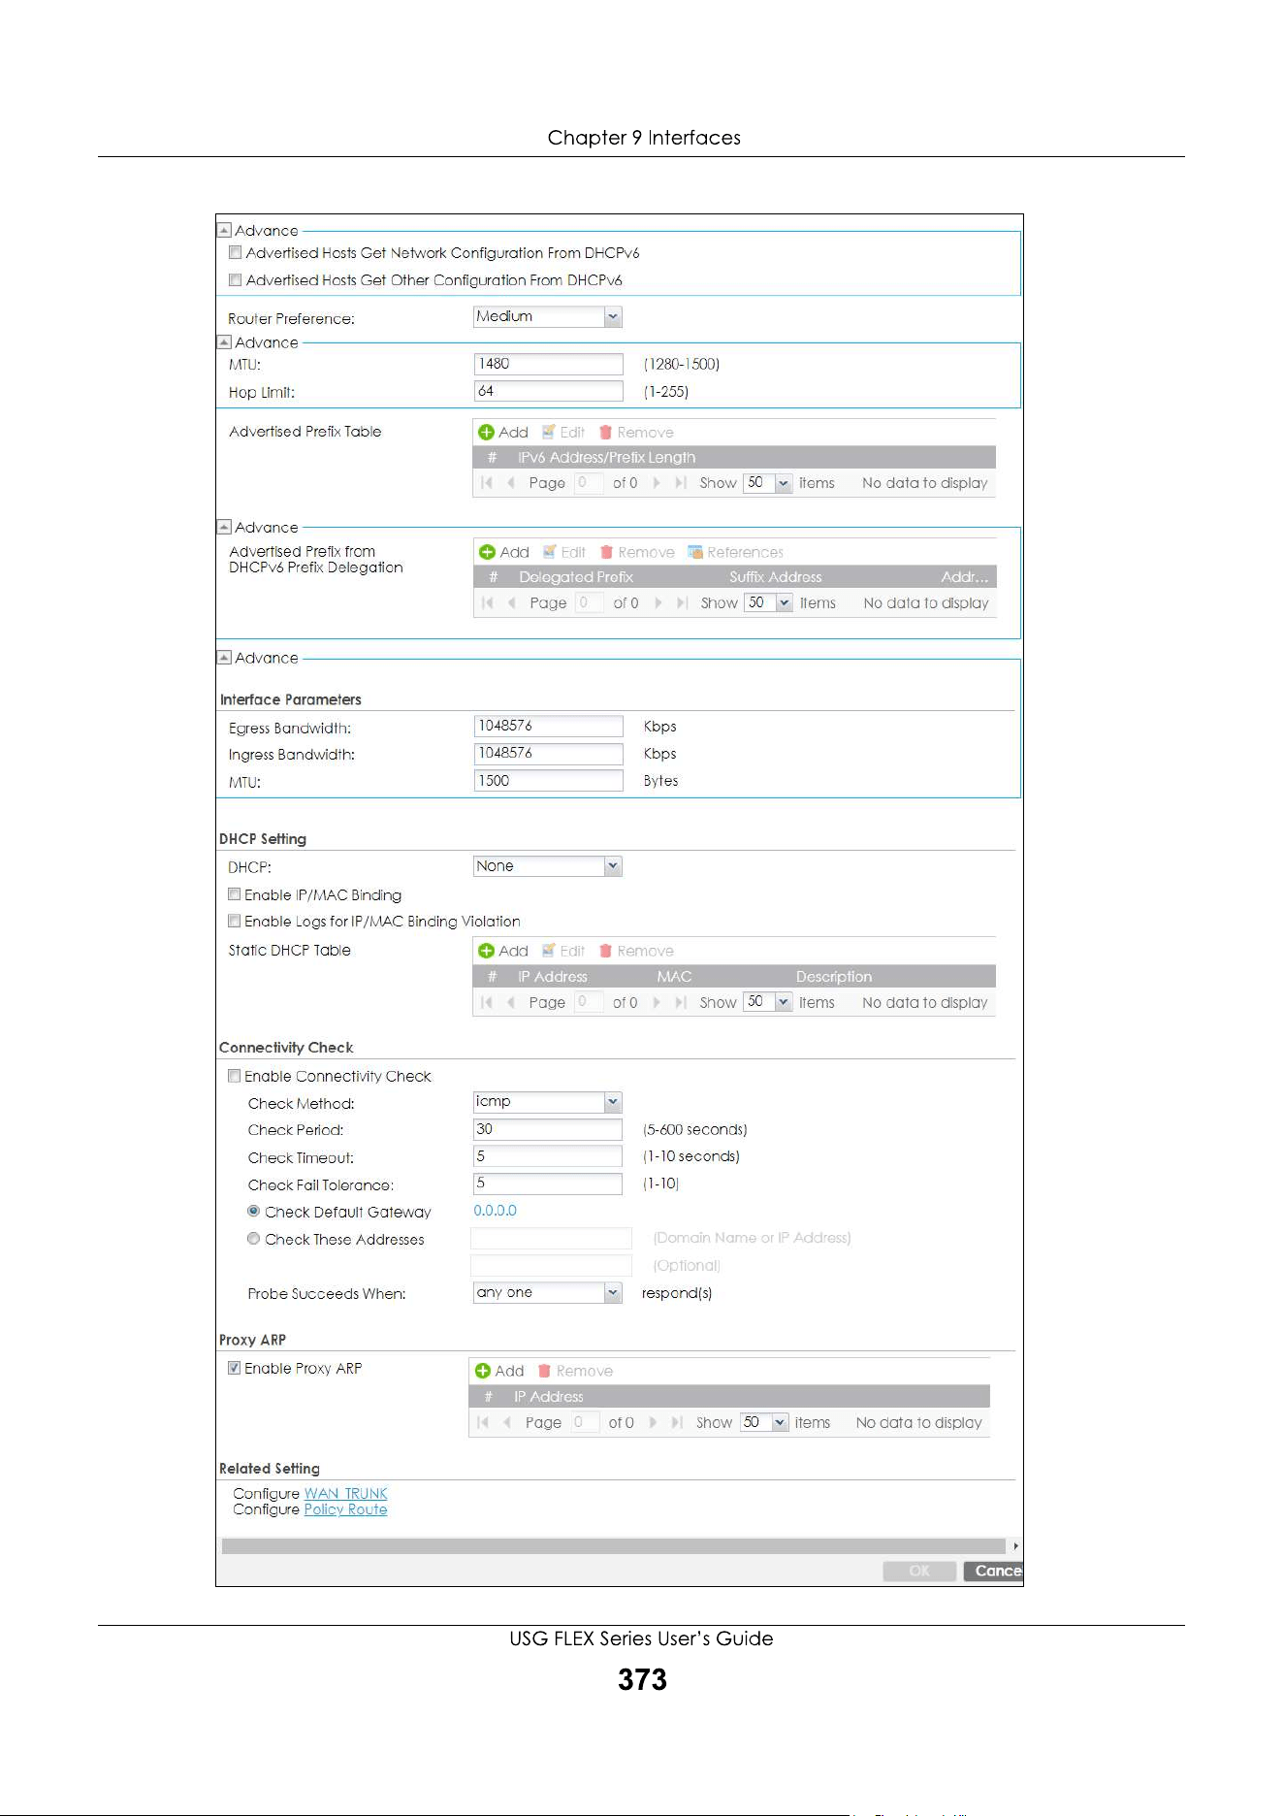Collapse the Advance section above Interface Parameters
The image size is (1284, 1816).
point(224,657)
